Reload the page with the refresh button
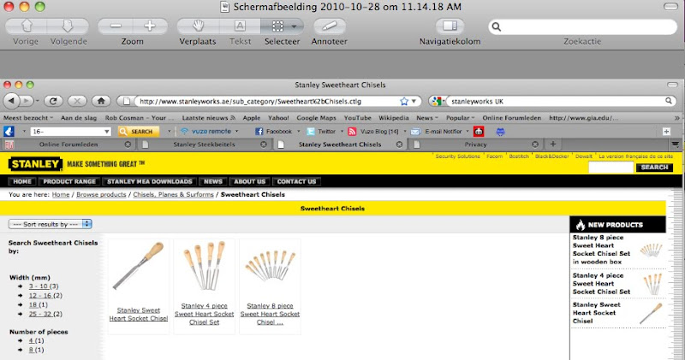 pyautogui.click(x=53, y=101)
